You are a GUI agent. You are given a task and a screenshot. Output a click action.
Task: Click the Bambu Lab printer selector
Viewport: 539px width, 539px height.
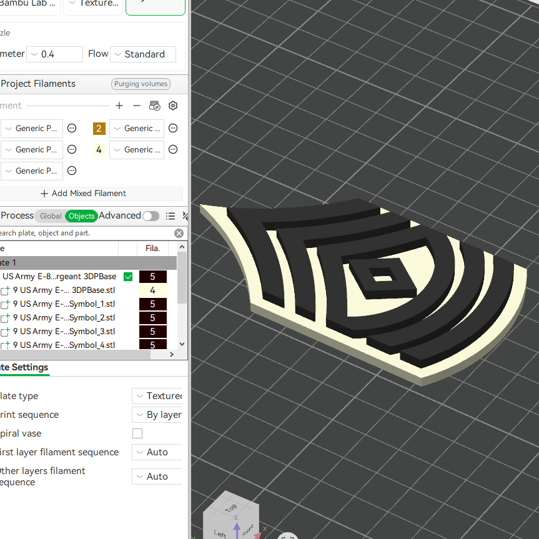point(29,5)
